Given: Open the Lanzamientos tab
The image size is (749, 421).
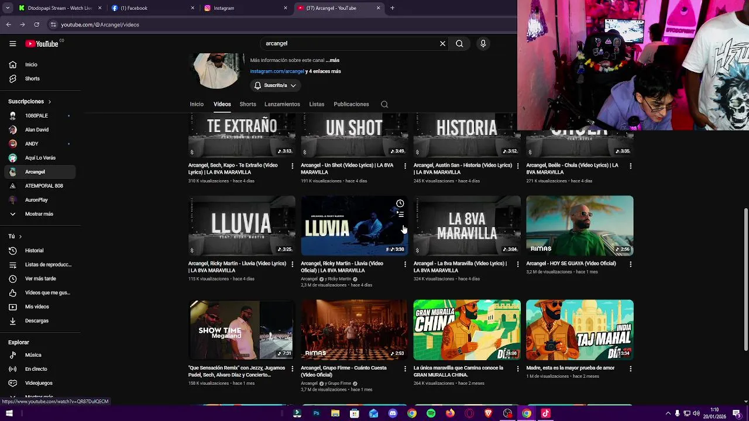Looking at the screenshot, I should click(282, 104).
